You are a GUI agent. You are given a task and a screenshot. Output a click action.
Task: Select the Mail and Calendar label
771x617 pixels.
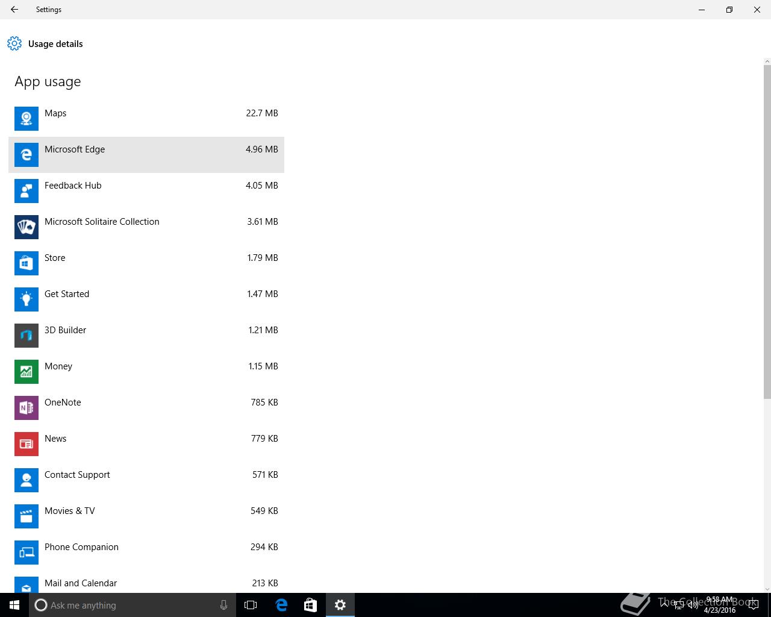[81, 583]
